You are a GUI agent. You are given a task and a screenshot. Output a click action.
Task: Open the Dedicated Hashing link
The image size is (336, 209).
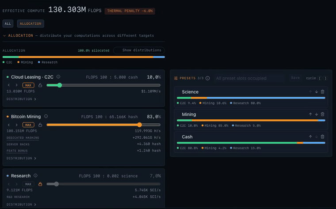tap(23, 138)
